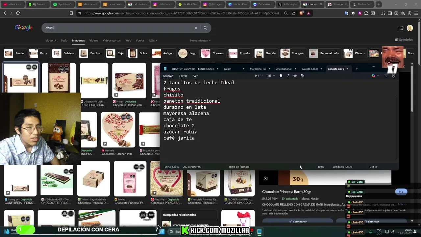Click the browser address bar URL

pyautogui.click(x=183, y=13)
